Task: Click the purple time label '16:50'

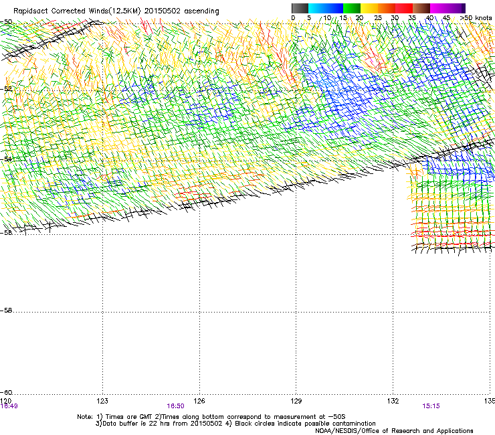Action: pos(175,406)
